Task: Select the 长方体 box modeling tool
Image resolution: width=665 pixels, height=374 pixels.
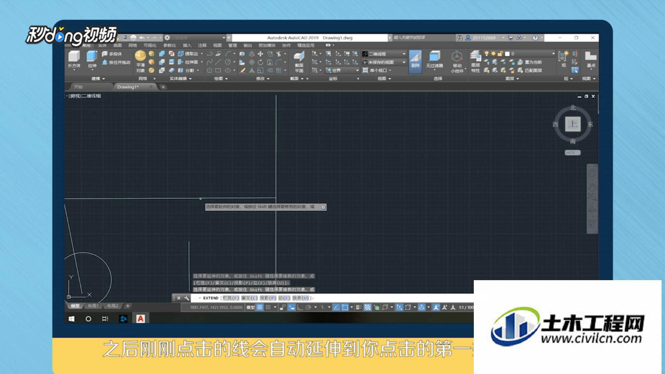Action: click(74, 59)
